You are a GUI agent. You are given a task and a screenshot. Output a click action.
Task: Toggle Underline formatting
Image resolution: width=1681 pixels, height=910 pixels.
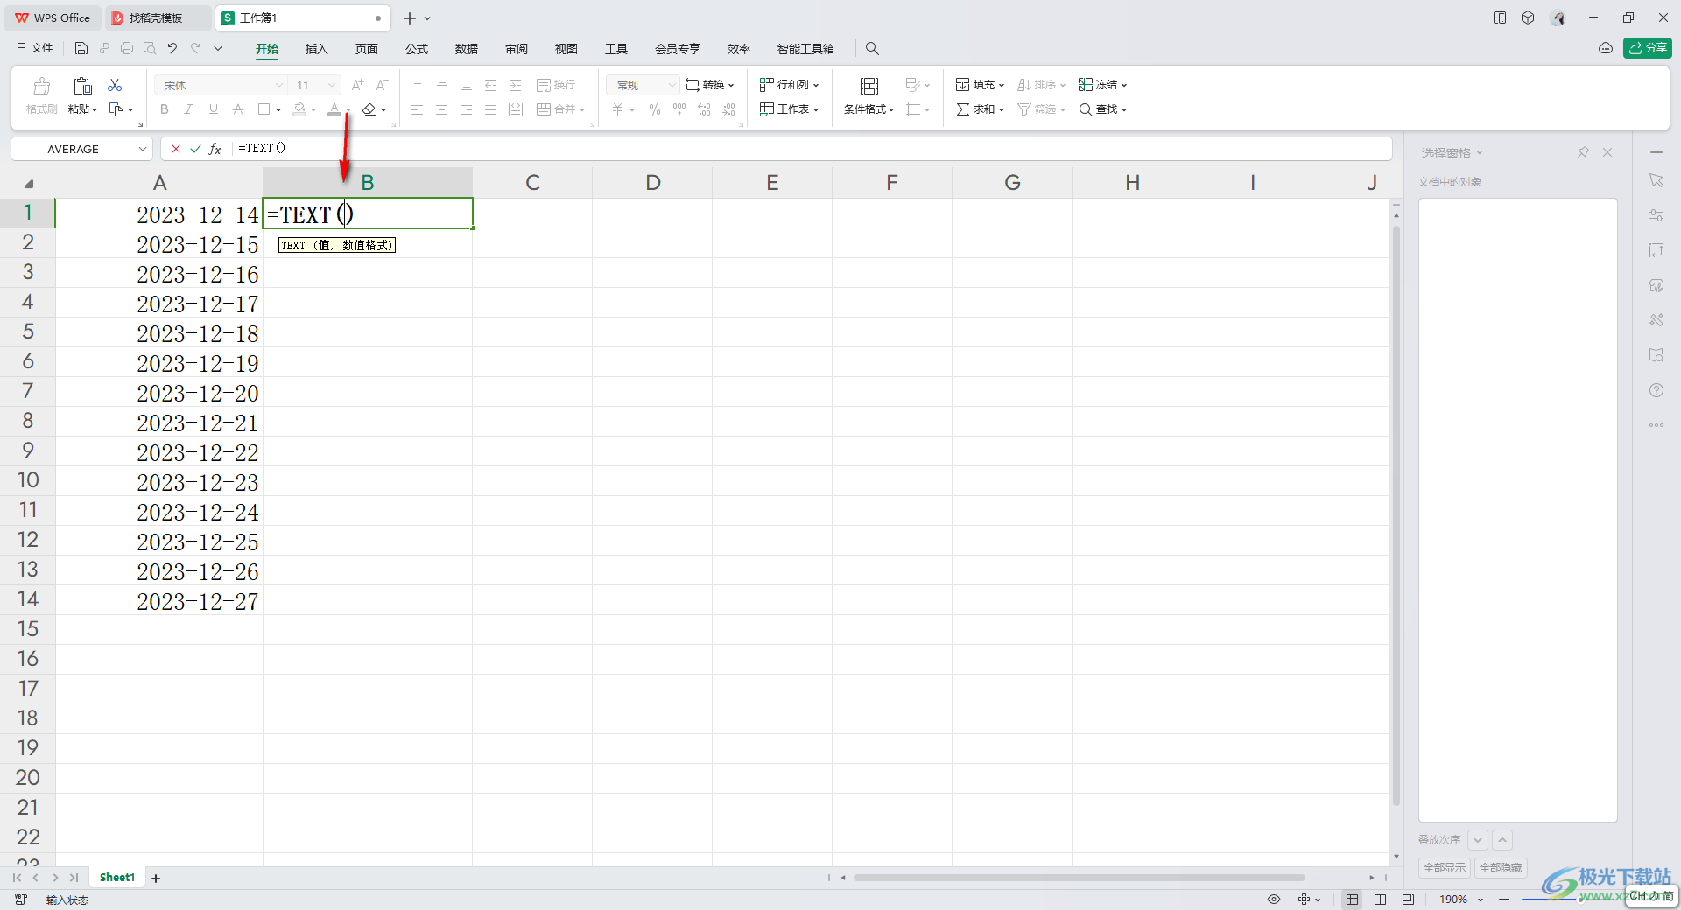214,109
